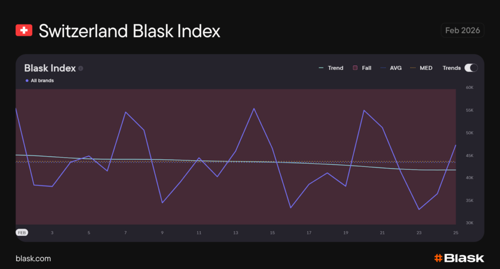Click the Switzerland Blask Index heading
This screenshot has width=500, height=269.
pyautogui.click(x=129, y=31)
